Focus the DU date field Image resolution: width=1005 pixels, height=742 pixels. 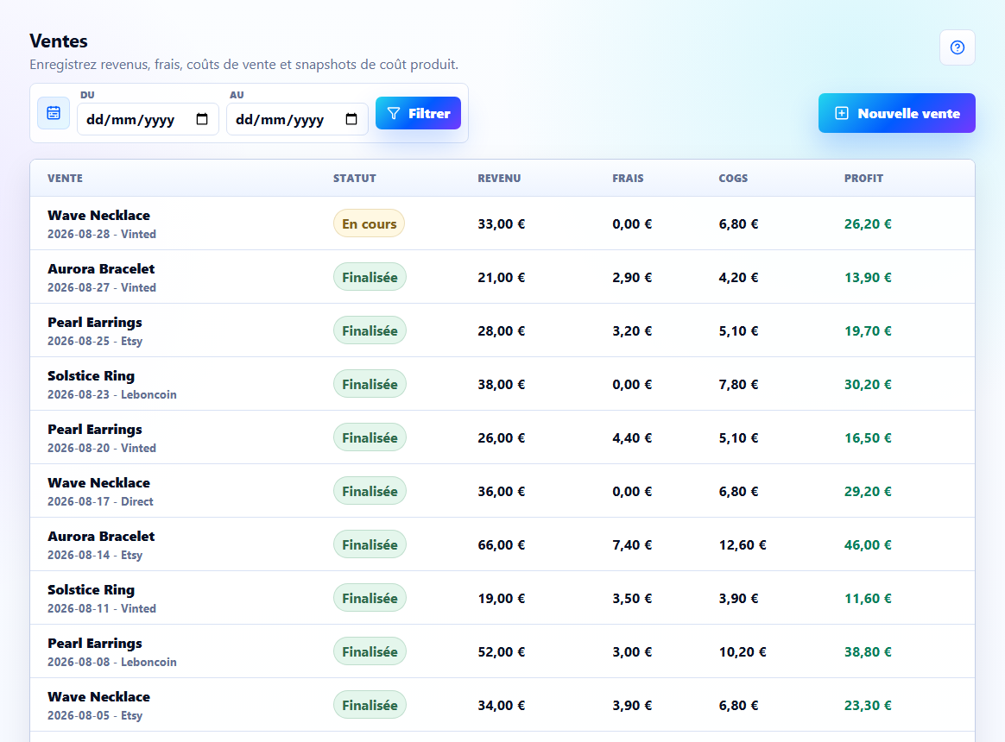click(148, 119)
